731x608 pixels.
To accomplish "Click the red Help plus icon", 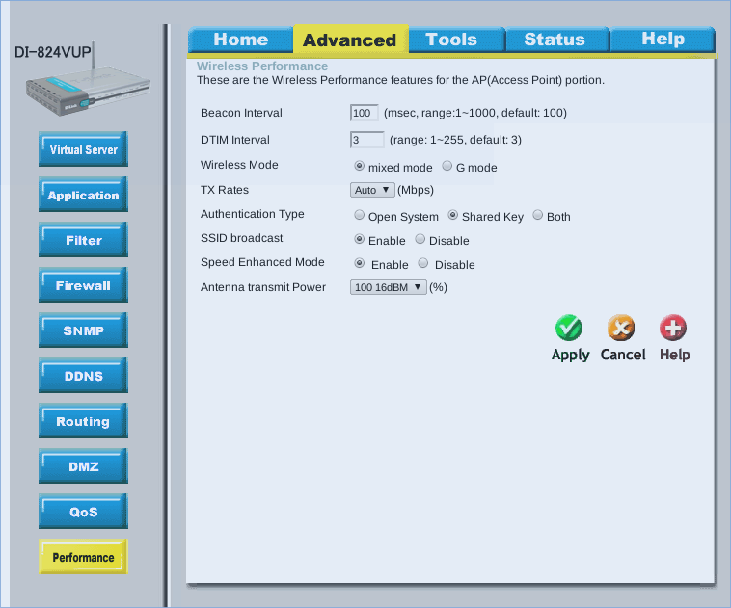I will tap(673, 328).
